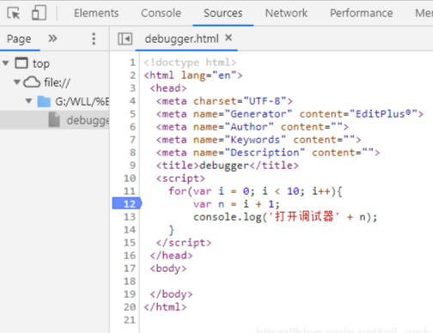Close the debugger.html editor tab
Viewport: 433px width, 333px height.
[x=229, y=38]
